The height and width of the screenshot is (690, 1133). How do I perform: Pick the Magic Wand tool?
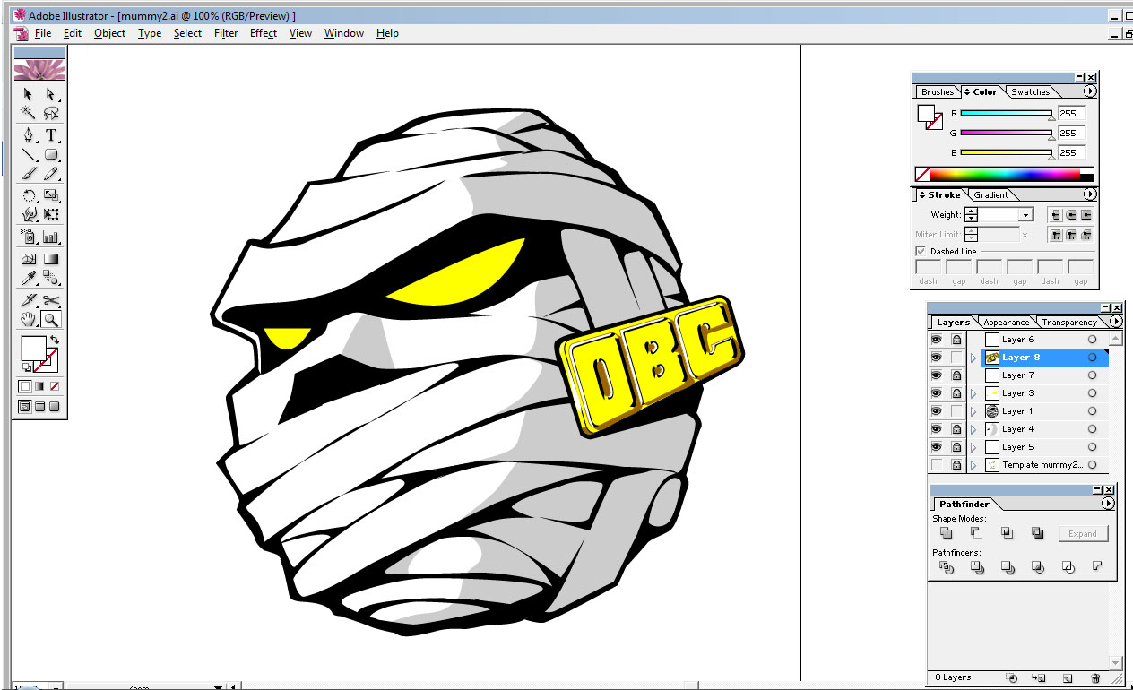pos(29,113)
